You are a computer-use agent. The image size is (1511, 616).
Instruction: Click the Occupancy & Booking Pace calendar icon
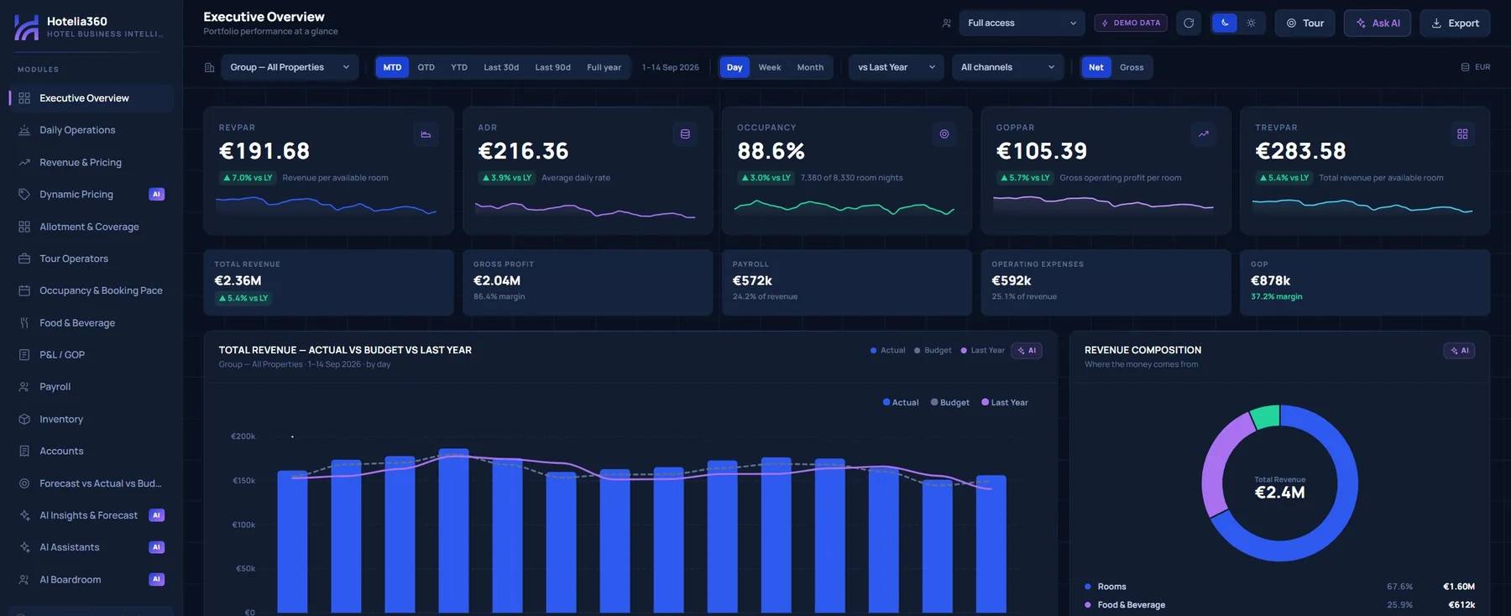[x=24, y=290]
